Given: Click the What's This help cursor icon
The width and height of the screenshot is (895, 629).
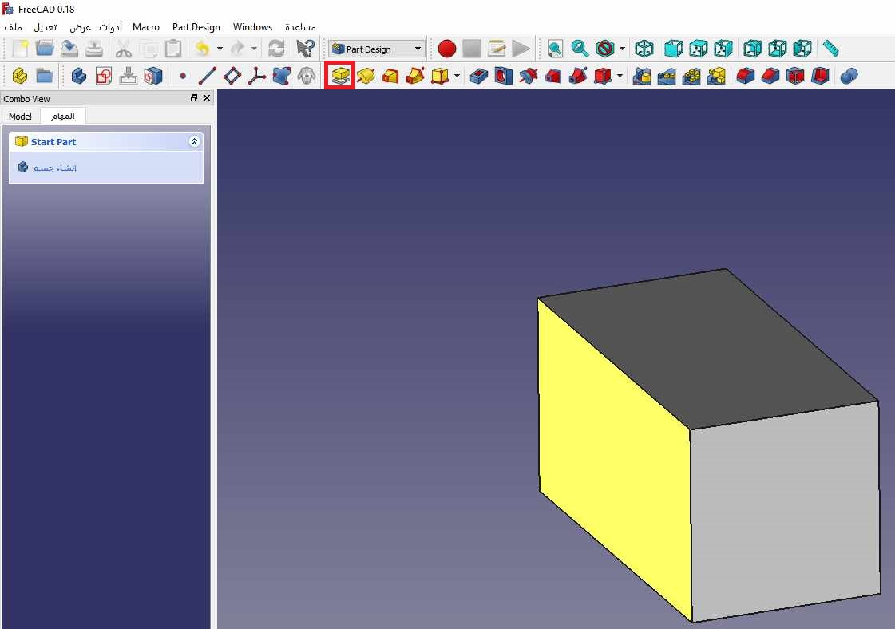Looking at the screenshot, I should (305, 49).
